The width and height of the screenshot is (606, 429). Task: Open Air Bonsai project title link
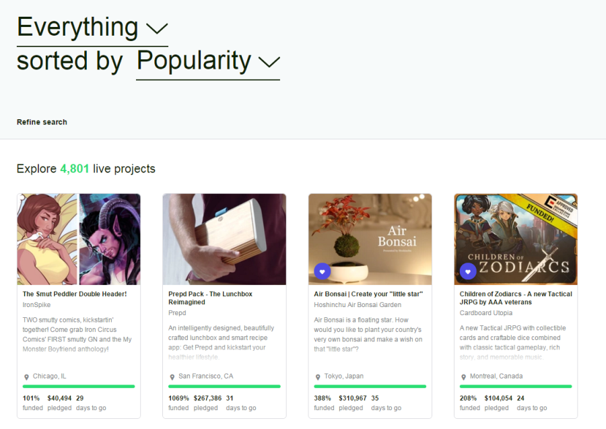click(368, 294)
